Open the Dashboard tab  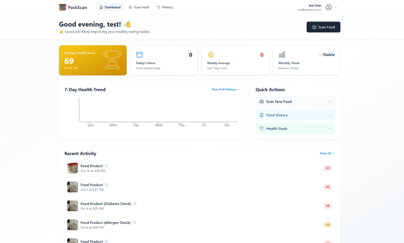110,7
